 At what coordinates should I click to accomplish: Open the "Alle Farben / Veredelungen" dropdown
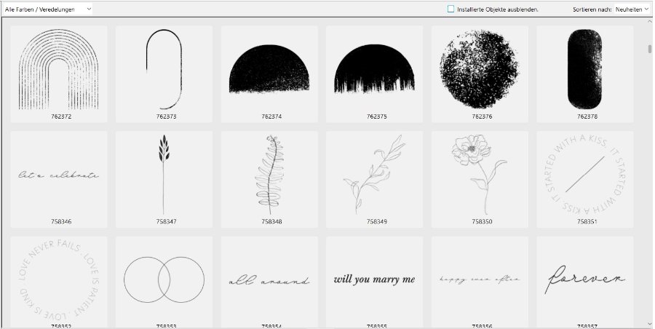[47, 9]
